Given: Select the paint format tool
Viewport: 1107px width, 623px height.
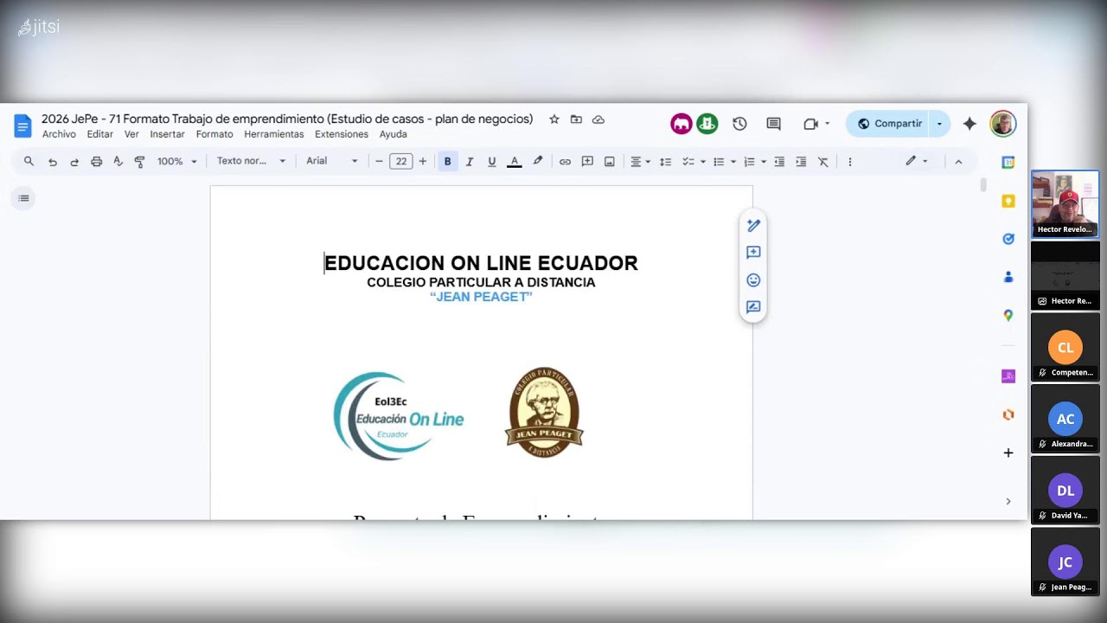Looking at the screenshot, I should point(139,161).
